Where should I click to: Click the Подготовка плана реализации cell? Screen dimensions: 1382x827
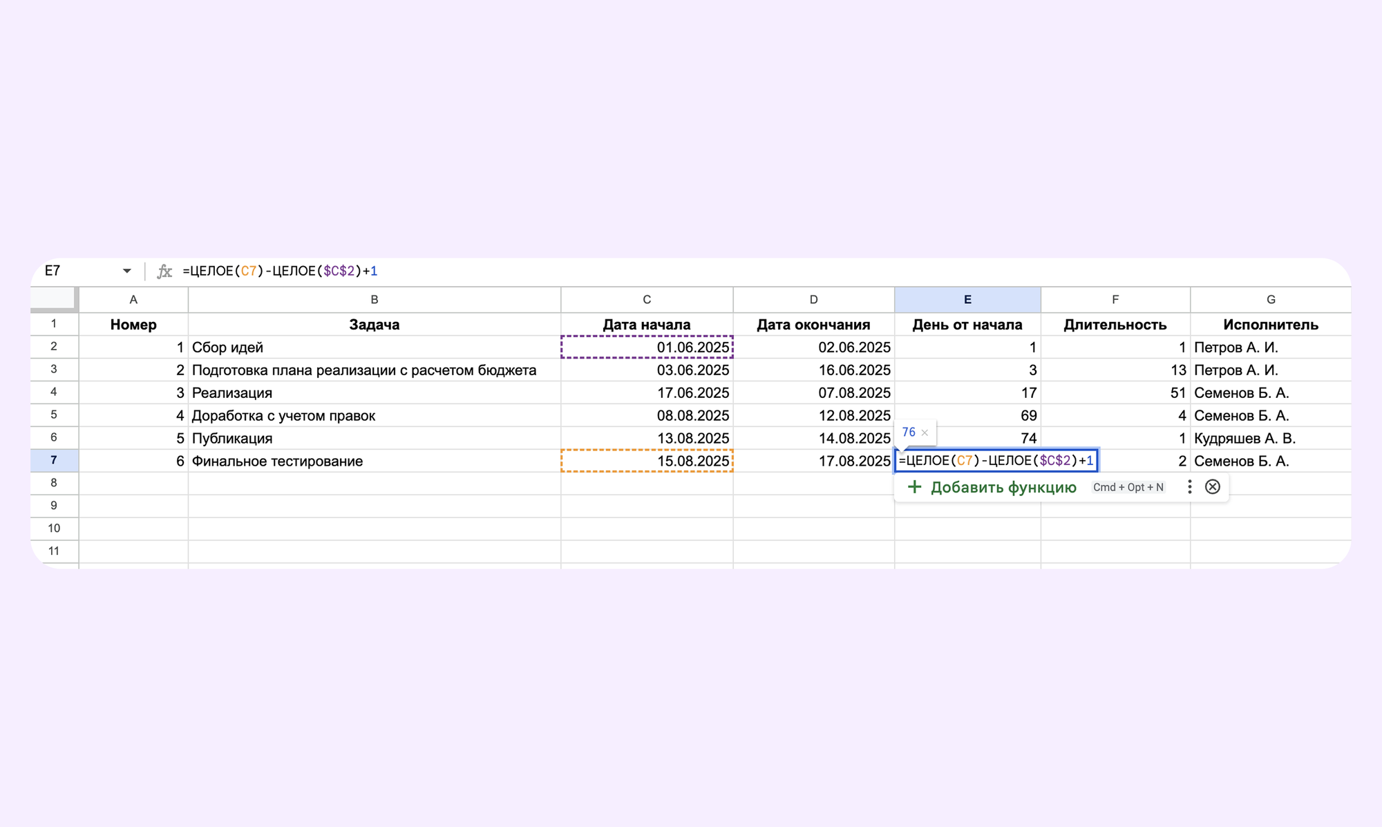[x=375, y=370]
